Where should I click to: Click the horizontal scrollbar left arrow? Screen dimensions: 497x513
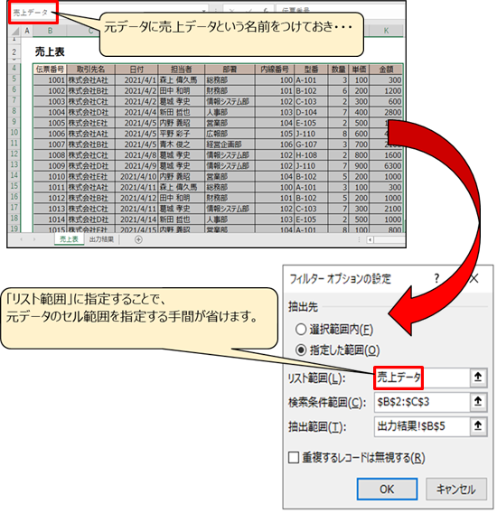[x=370, y=240]
